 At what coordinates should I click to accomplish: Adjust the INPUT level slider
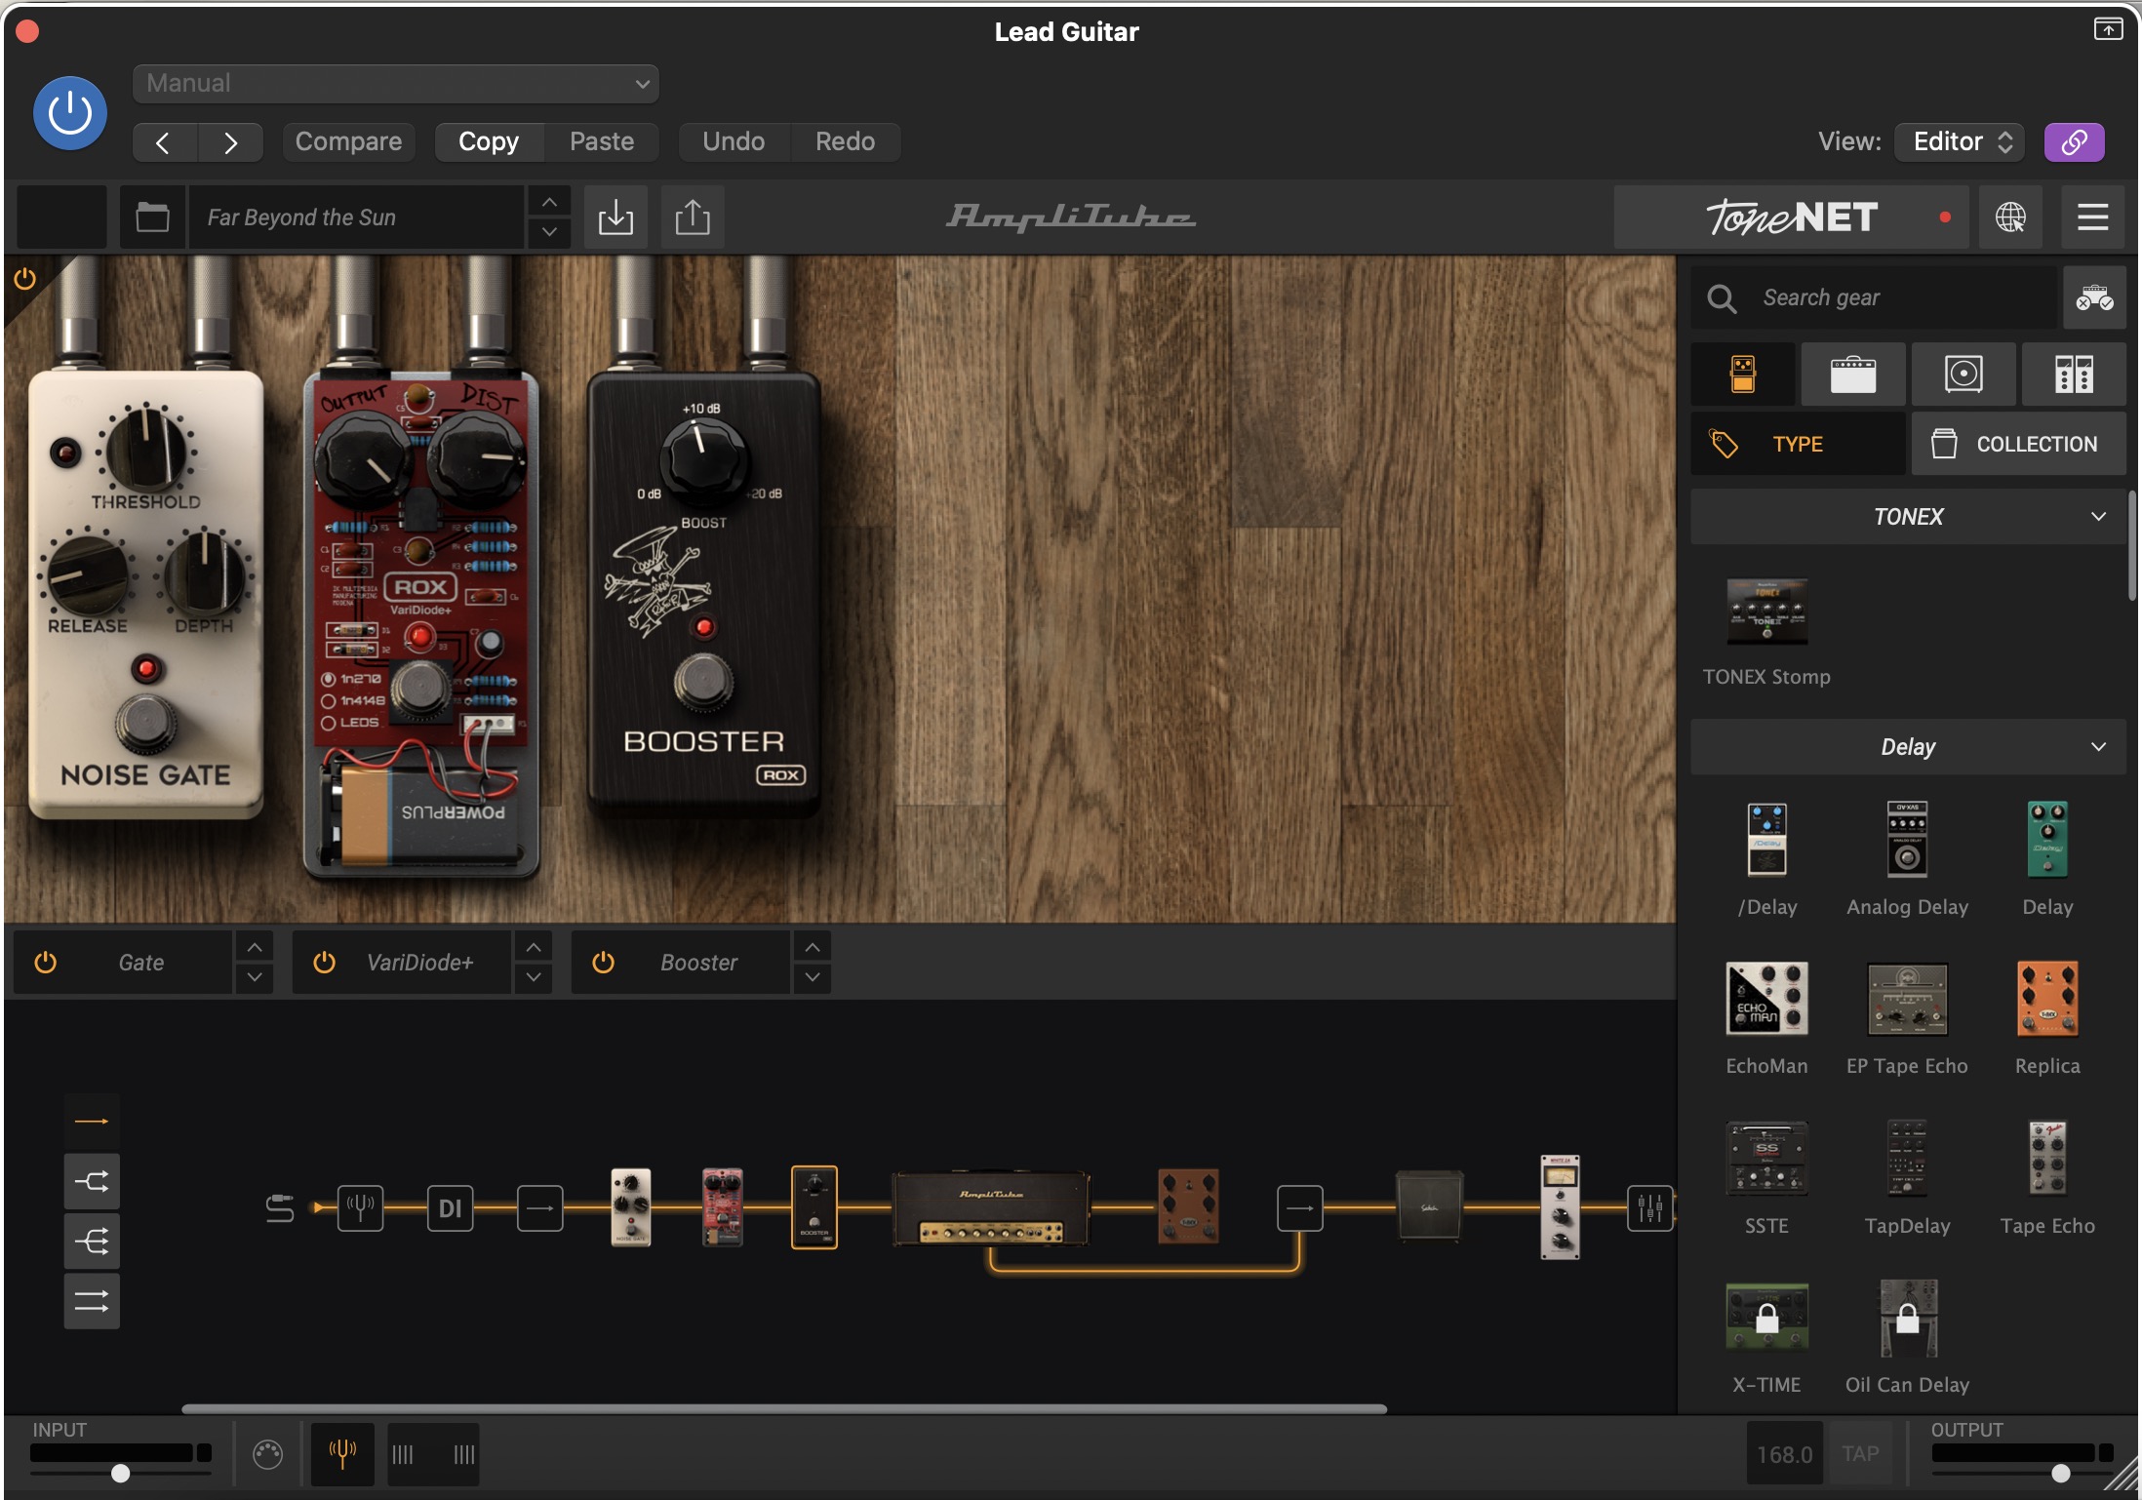click(120, 1473)
